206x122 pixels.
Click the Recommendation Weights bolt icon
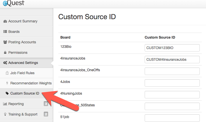click(7, 83)
